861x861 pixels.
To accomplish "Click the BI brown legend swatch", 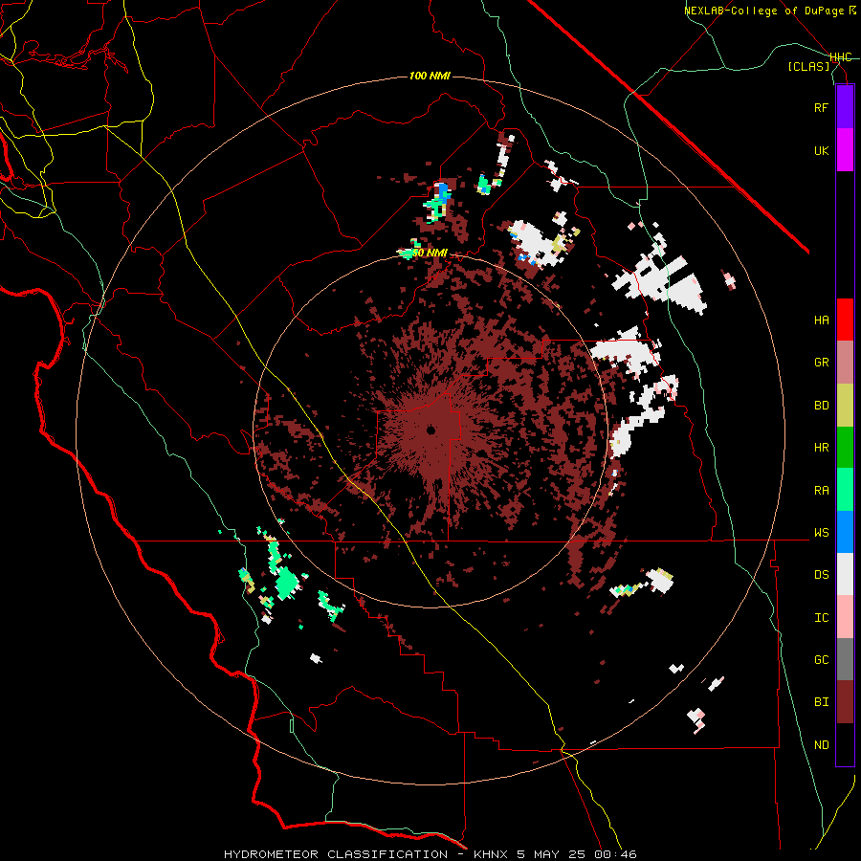I will pos(845,702).
